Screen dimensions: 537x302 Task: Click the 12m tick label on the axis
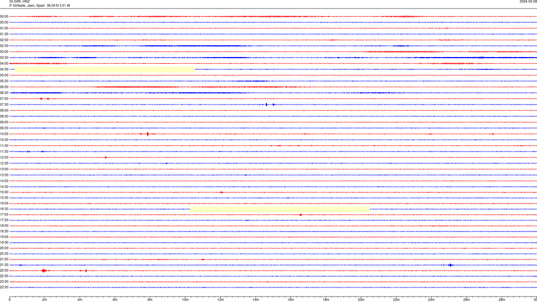[220, 300]
